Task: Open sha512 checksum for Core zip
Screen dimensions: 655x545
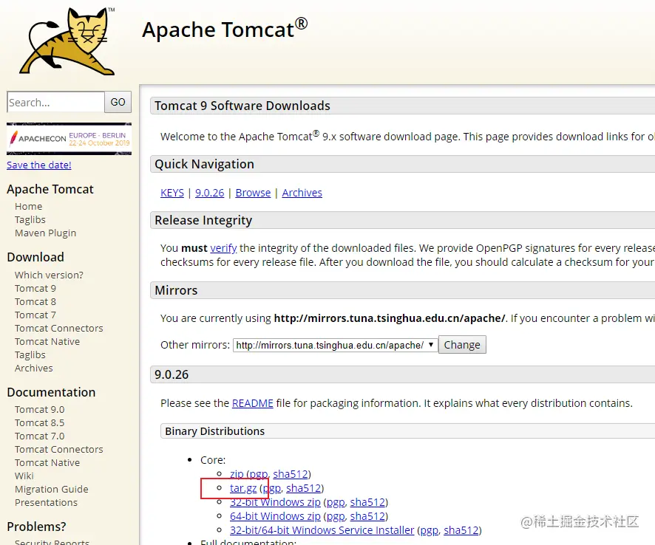Action: (291, 474)
